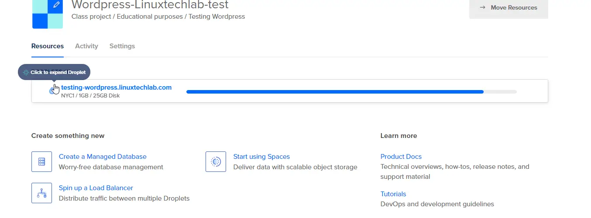The image size is (591, 218).
Task: Open the Activity tab
Action: click(x=86, y=46)
